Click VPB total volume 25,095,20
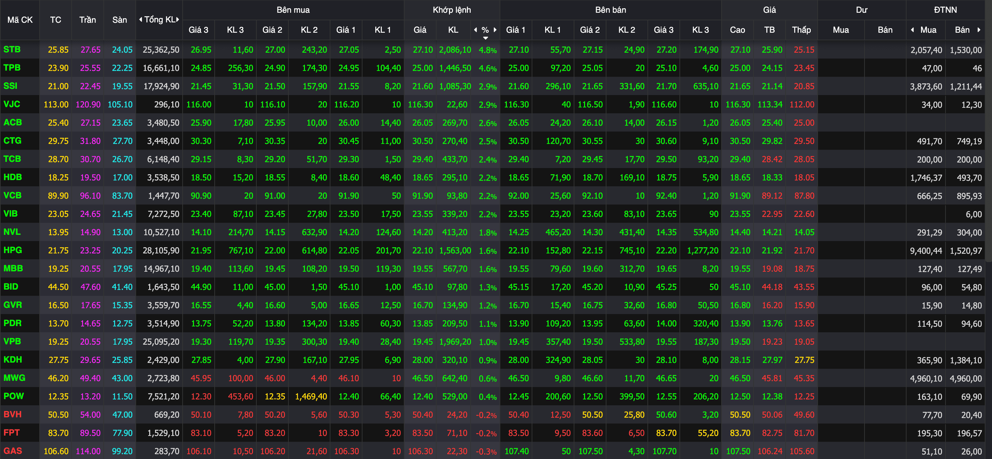This screenshot has width=992, height=459. coord(161,342)
